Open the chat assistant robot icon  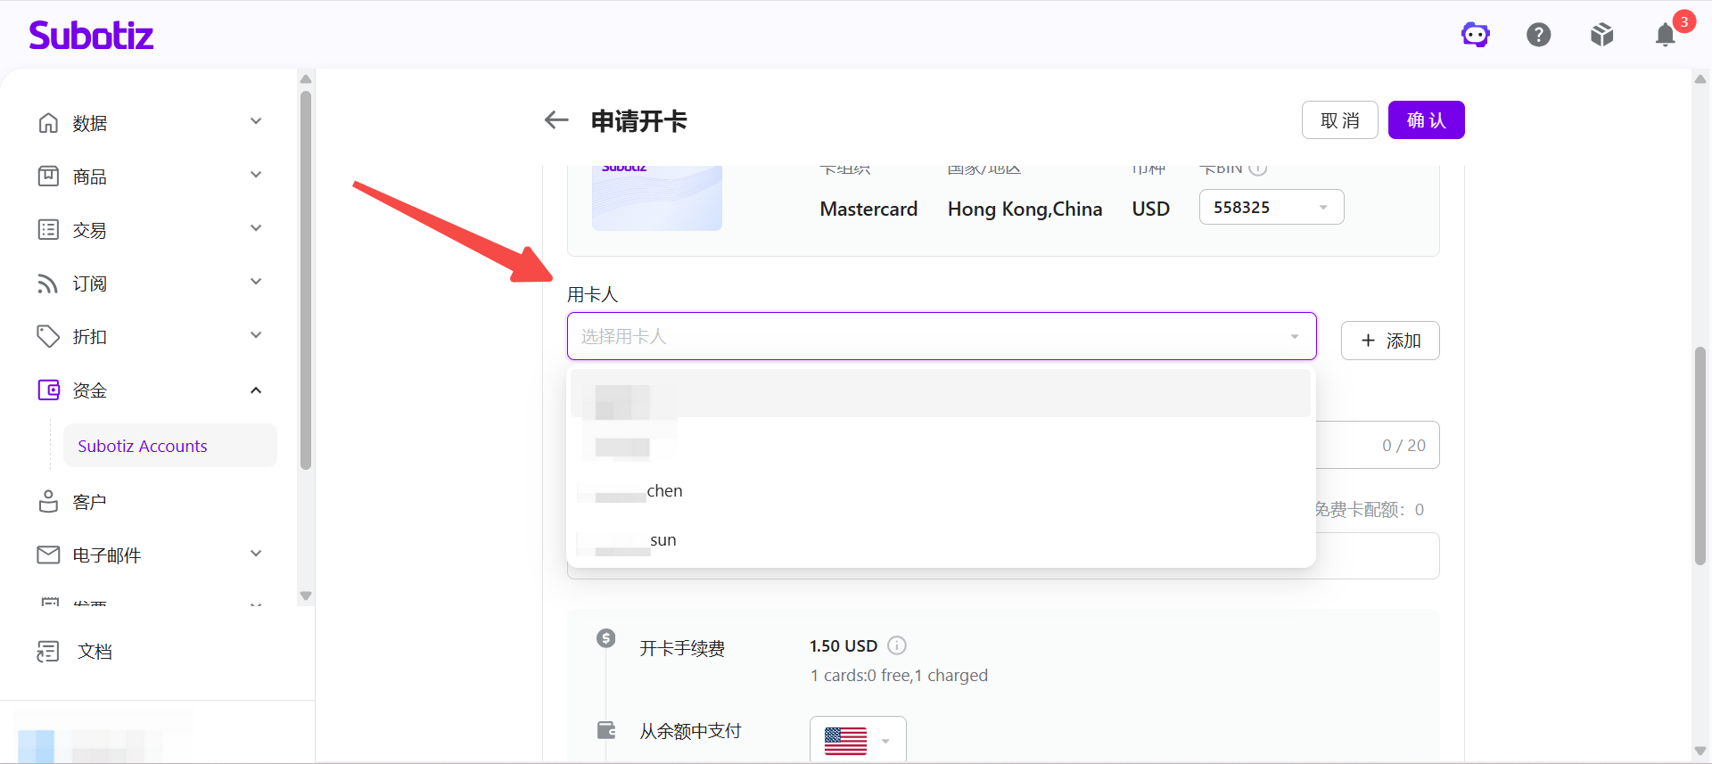coord(1476,35)
